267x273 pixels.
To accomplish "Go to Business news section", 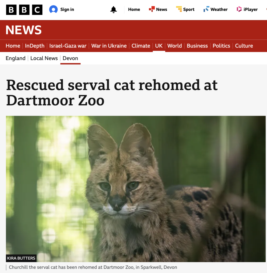I will tap(197, 46).
